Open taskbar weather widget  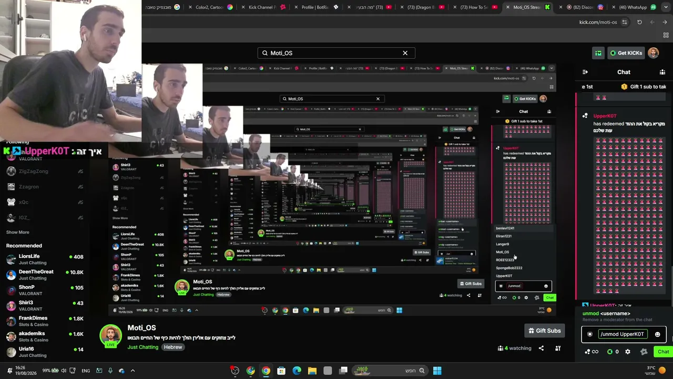point(655,371)
